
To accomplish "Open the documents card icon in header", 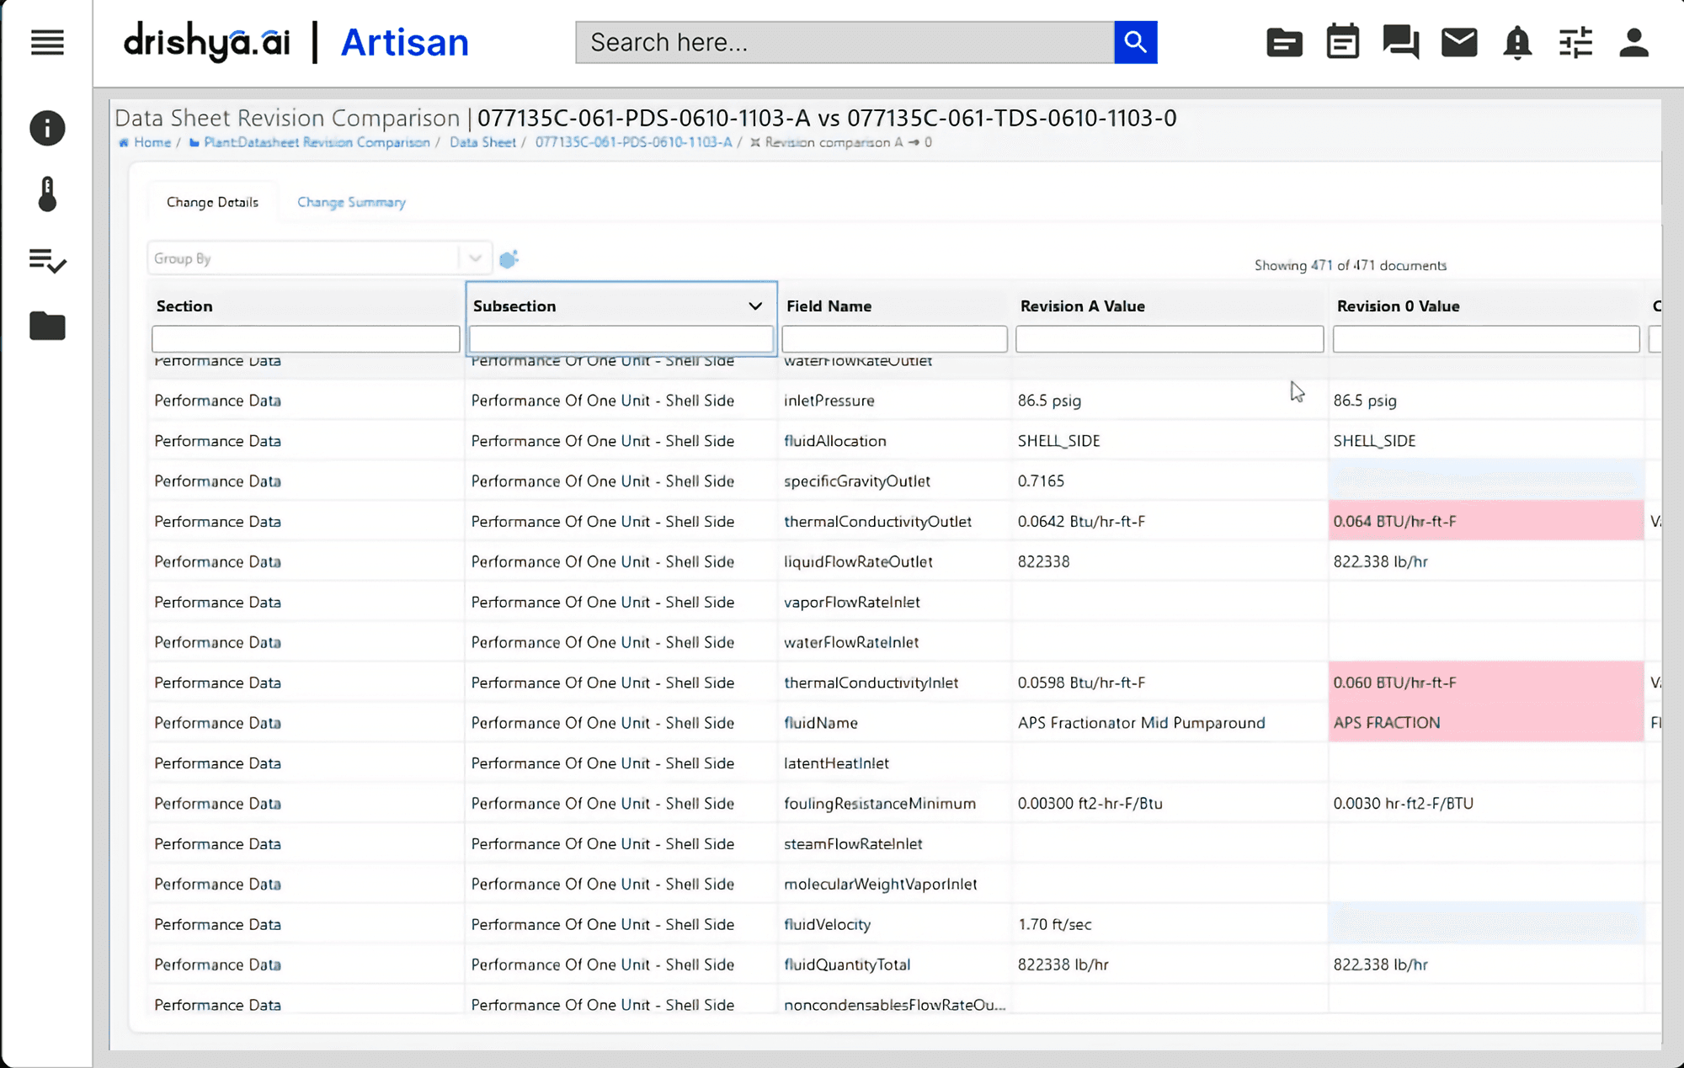I will pyautogui.click(x=1284, y=42).
